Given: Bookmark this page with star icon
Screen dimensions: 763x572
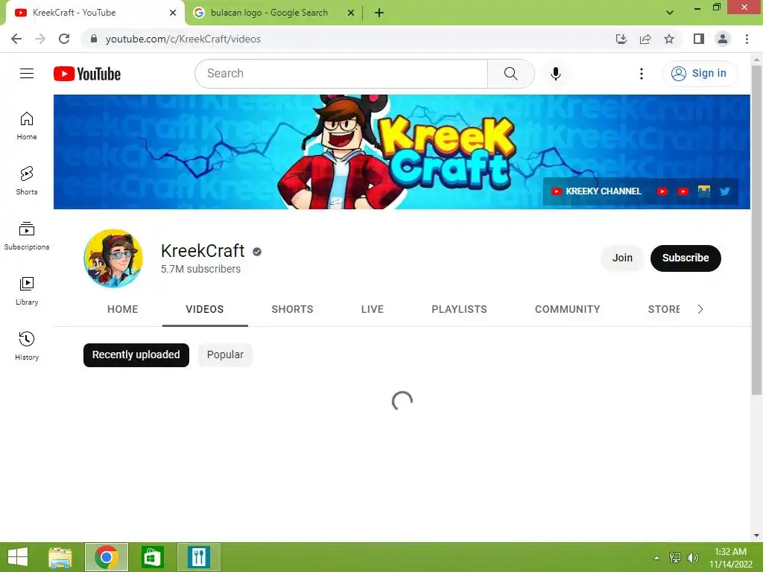Looking at the screenshot, I should pos(669,39).
